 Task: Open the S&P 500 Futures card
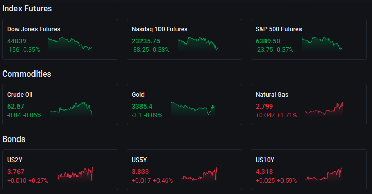tap(309, 39)
